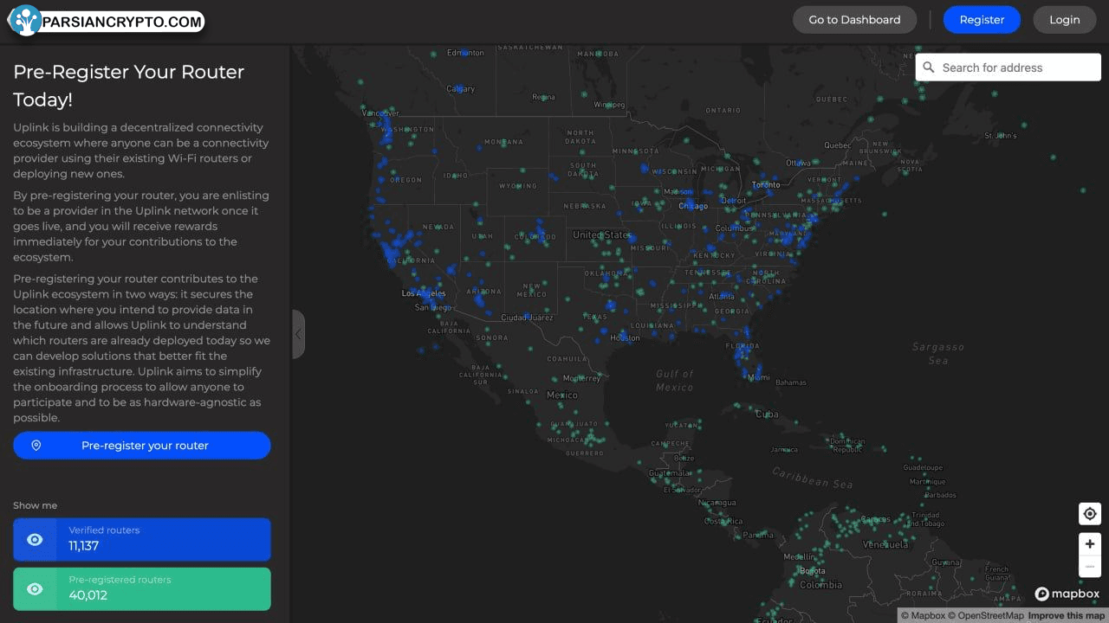1109x623 pixels.
Task: Click the Improve this map link
Action: (x=1067, y=616)
